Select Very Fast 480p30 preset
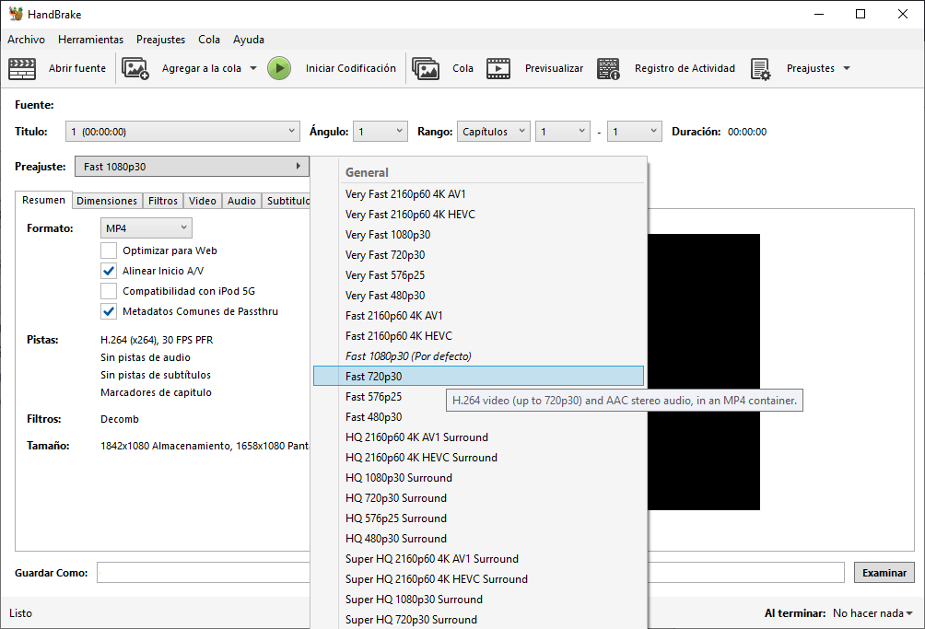Screen dimensions: 925x629 [478, 296]
